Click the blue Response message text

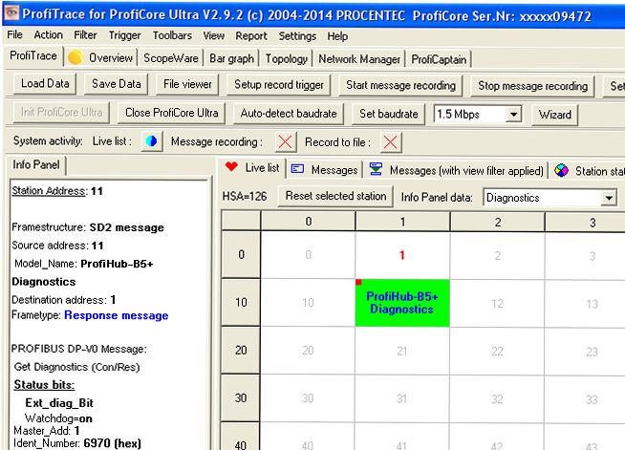click(116, 315)
